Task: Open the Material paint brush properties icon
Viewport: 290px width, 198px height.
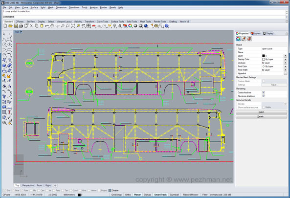Action: pos(244,39)
